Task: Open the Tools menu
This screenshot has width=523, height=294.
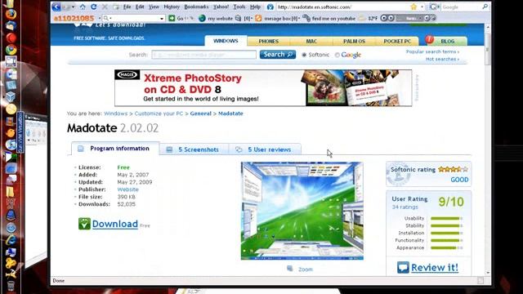Action: 239,7
